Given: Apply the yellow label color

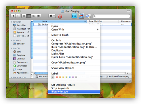Looking at the screenshot, I should [63, 77].
